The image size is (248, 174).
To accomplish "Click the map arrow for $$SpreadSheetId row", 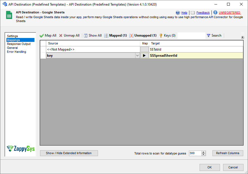I will pyautogui.click(x=144, y=56).
